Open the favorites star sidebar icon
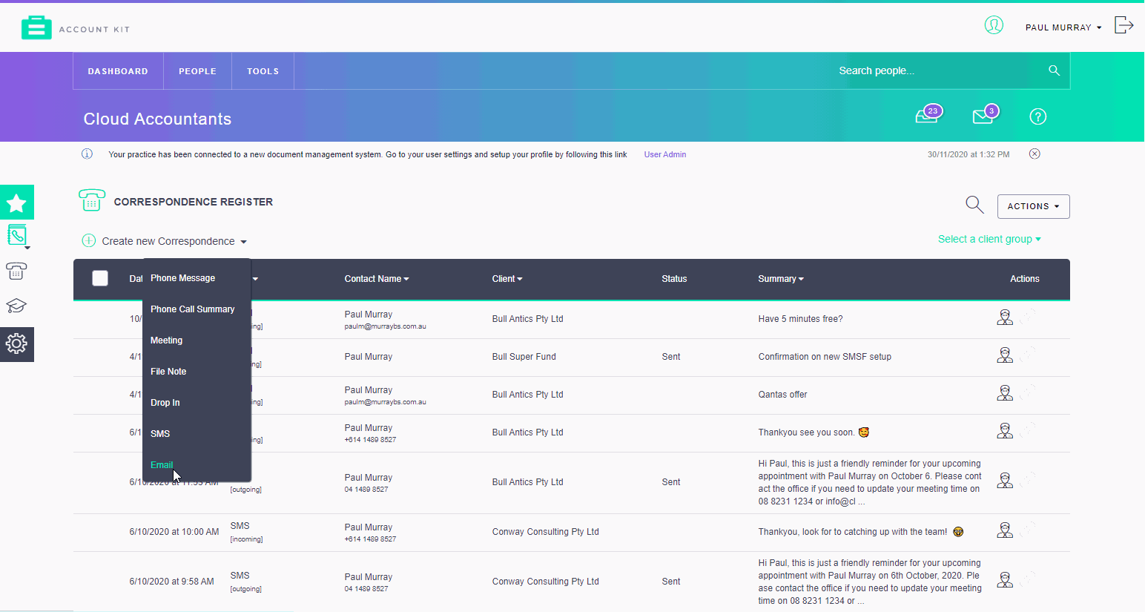1145x612 pixels. (x=16, y=203)
